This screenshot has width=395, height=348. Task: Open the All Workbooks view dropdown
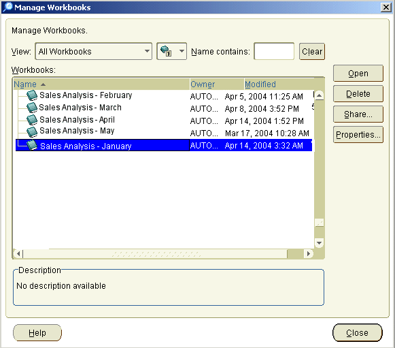tap(94, 51)
